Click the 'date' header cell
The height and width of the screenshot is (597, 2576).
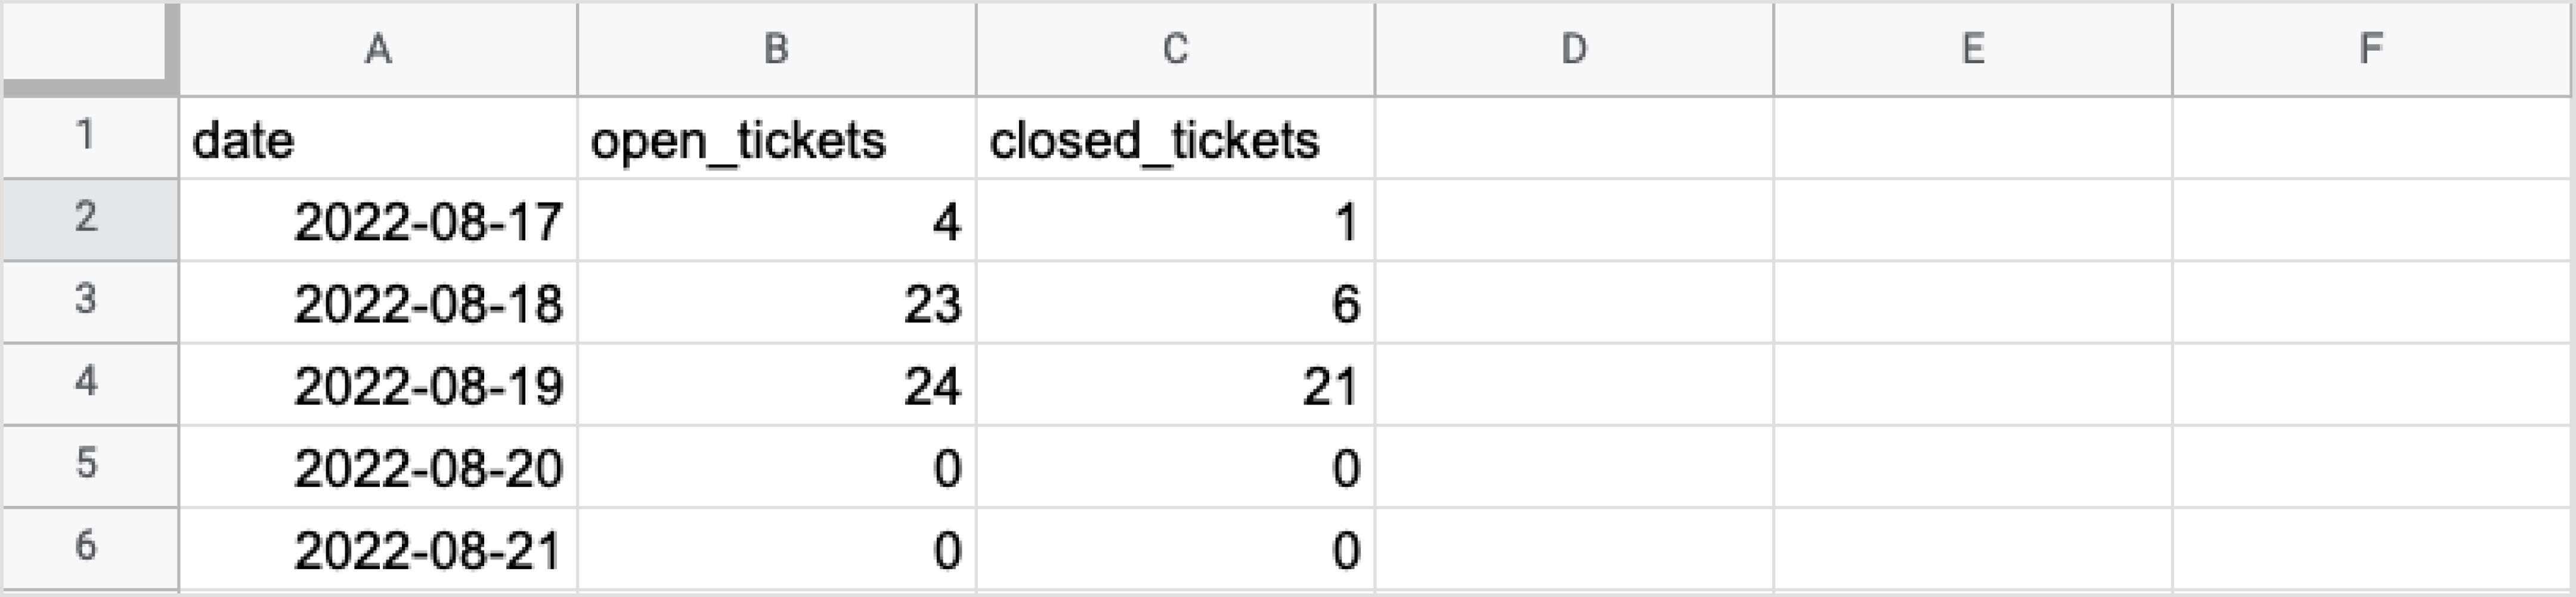pyautogui.click(x=378, y=139)
